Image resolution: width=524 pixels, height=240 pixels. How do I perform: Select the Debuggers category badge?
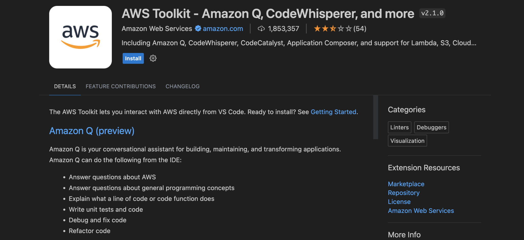[431, 127]
